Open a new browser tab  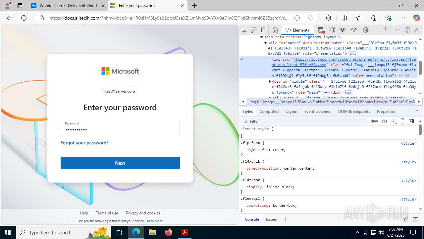tap(195, 6)
